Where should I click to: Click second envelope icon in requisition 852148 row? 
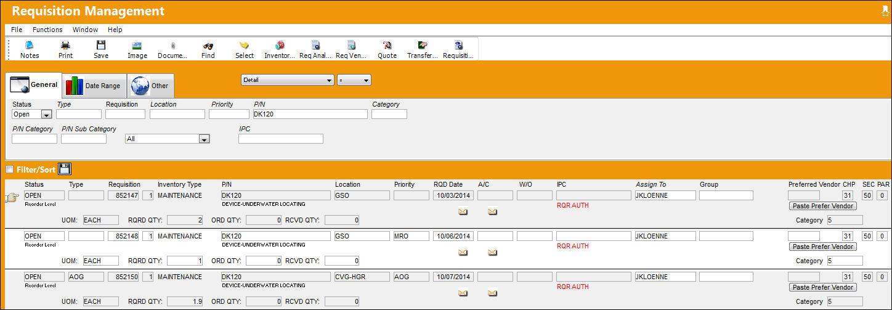(x=492, y=252)
